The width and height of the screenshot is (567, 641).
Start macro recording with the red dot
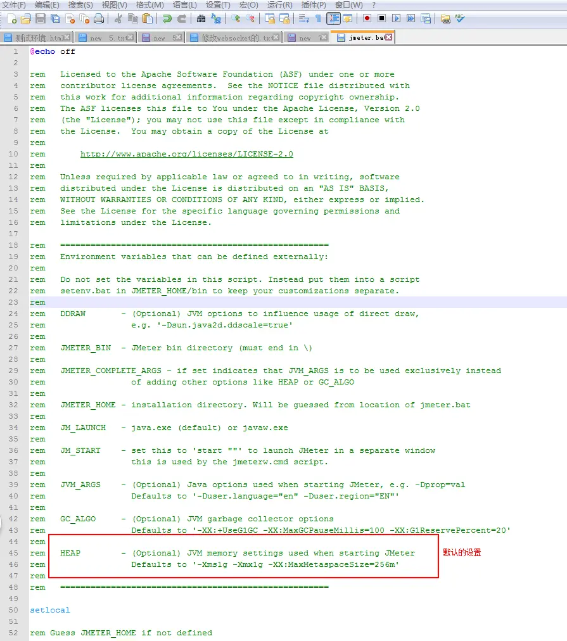coord(367,19)
